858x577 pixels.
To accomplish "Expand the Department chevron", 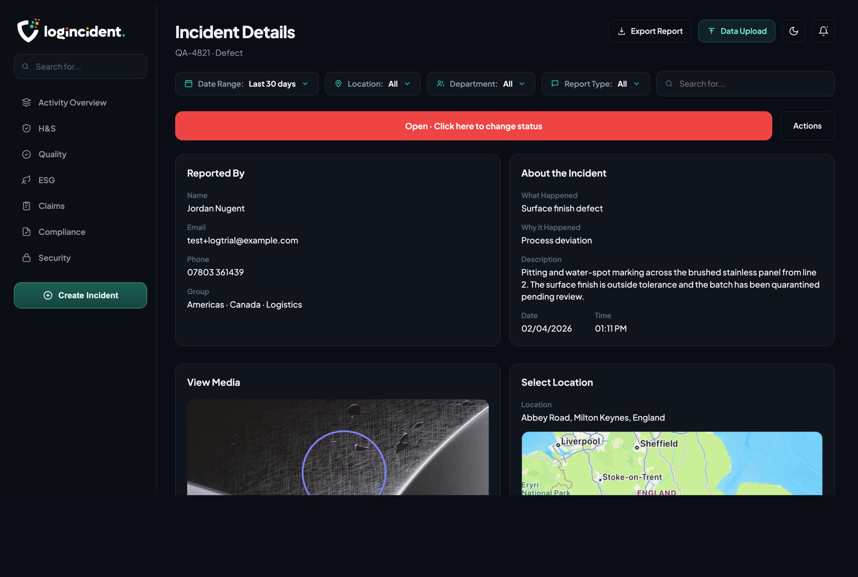I will point(522,83).
